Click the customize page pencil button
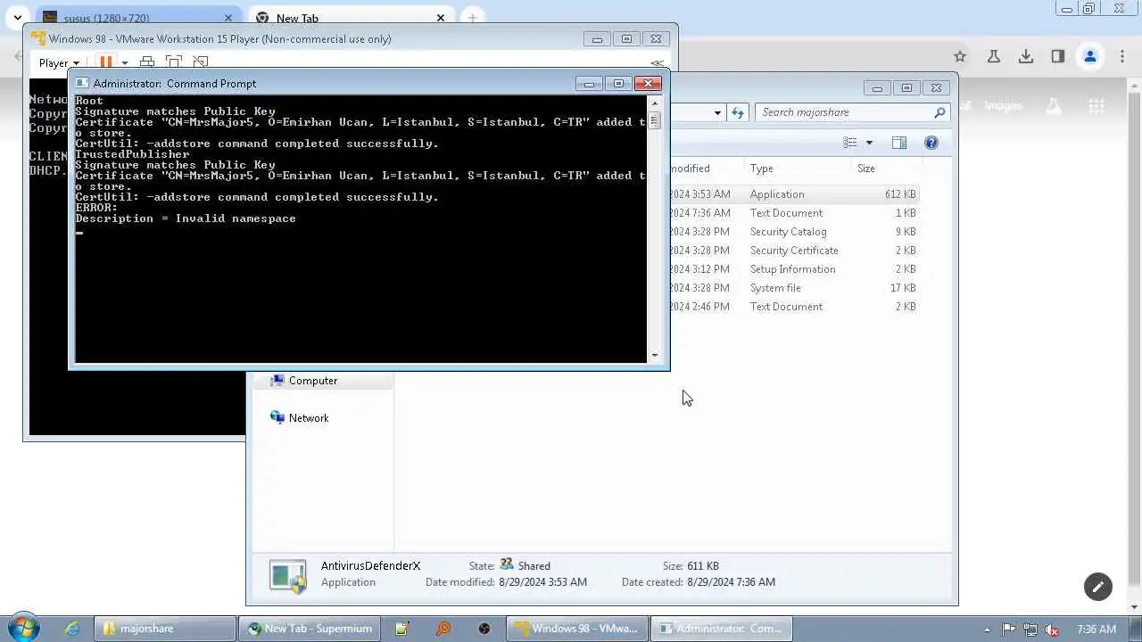The height and width of the screenshot is (642, 1142). pyautogui.click(x=1098, y=586)
